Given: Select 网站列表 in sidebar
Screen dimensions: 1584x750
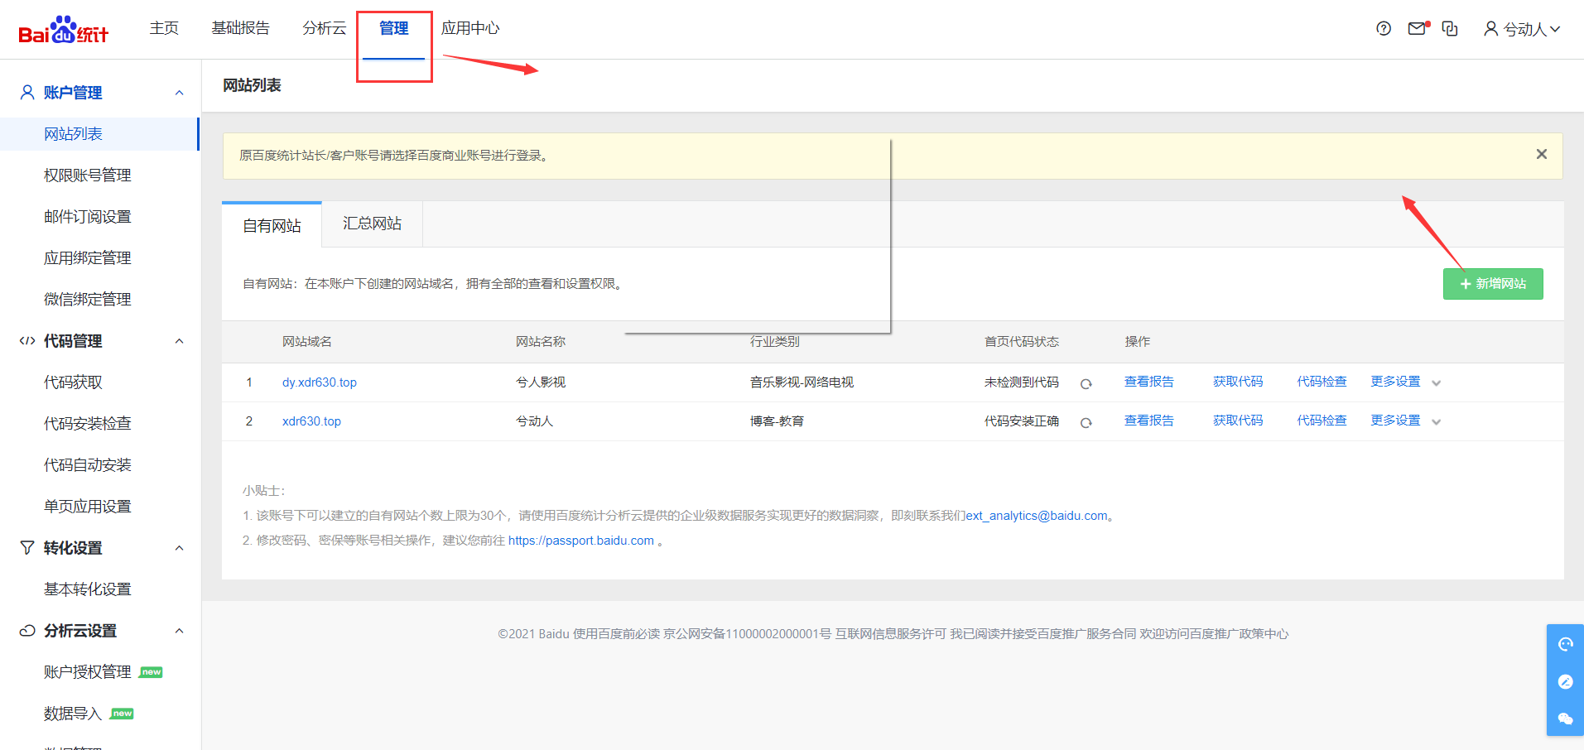Looking at the screenshot, I should tap(99, 134).
